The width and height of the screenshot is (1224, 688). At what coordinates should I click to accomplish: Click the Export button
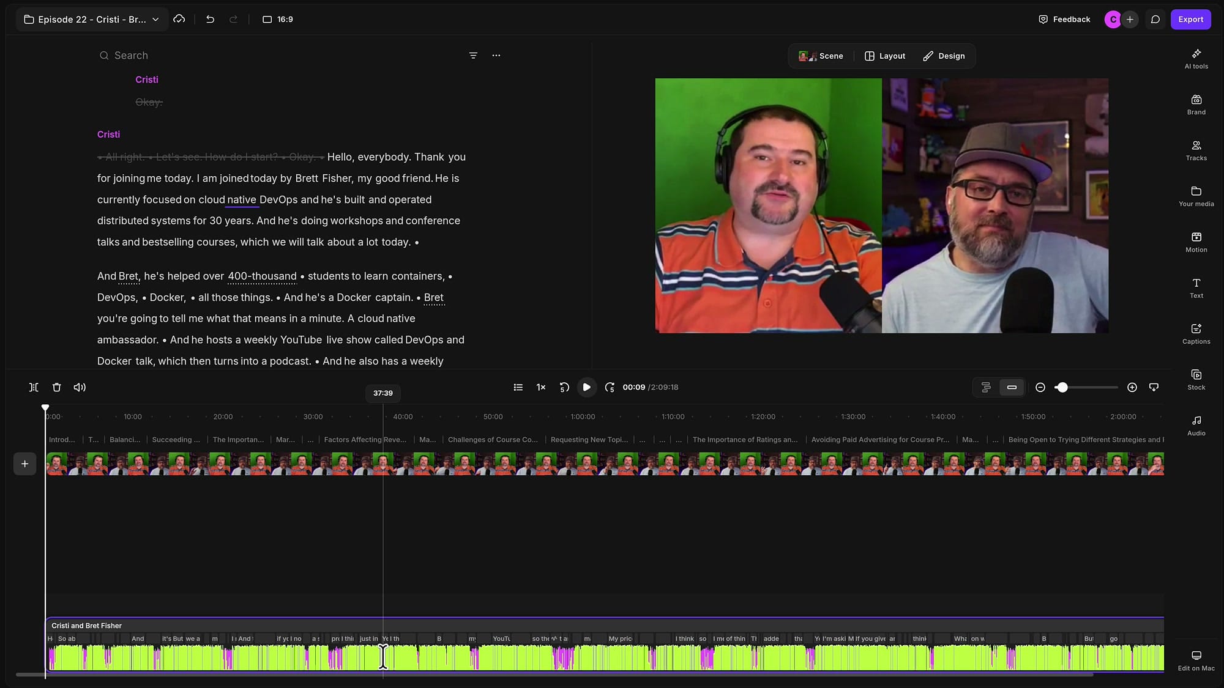click(x=1190, y=20)
